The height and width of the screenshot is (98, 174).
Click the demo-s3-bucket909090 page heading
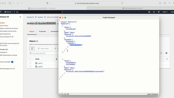[x=41, y=23]
